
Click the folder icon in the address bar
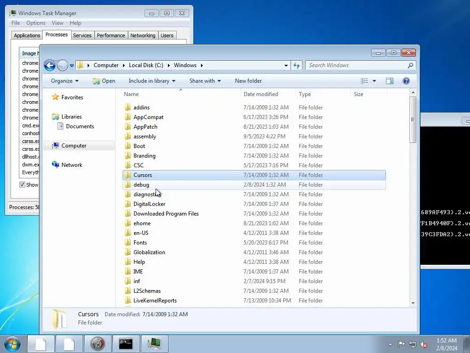80,65
